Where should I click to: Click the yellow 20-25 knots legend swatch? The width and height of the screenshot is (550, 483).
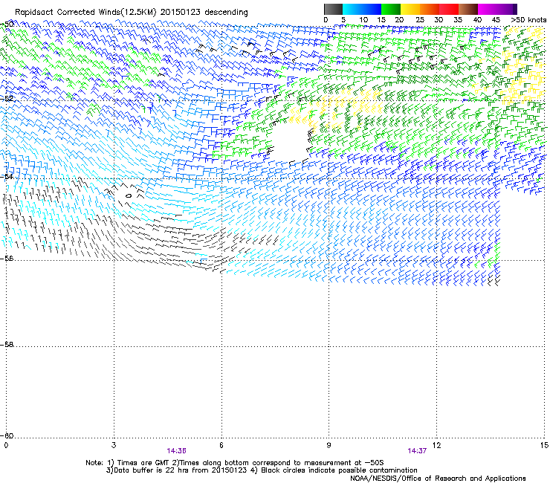coord(410,9)
